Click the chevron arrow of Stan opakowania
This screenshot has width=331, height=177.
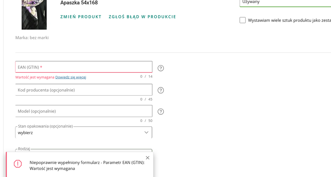click(x=146, y=133)
